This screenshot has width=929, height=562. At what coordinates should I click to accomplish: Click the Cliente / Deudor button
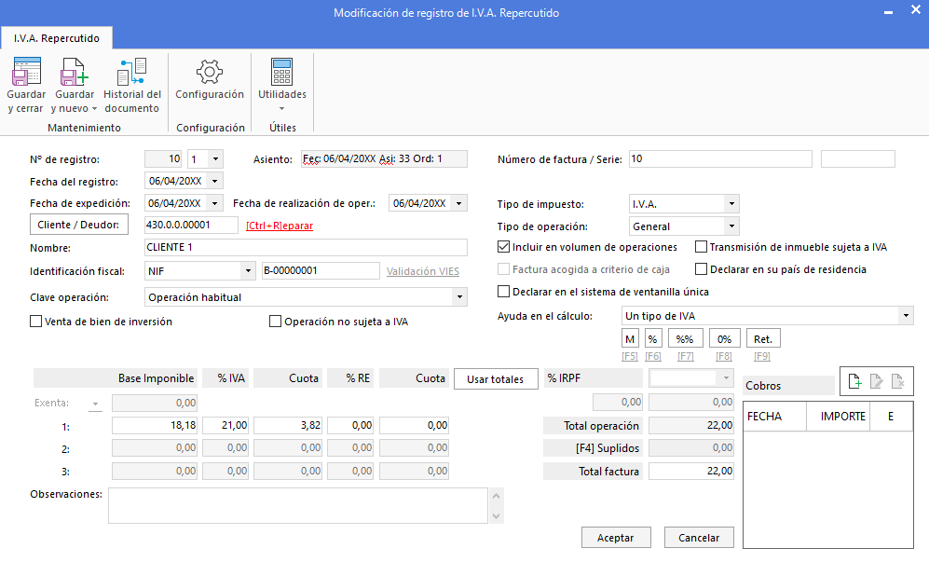click(79, 225)
